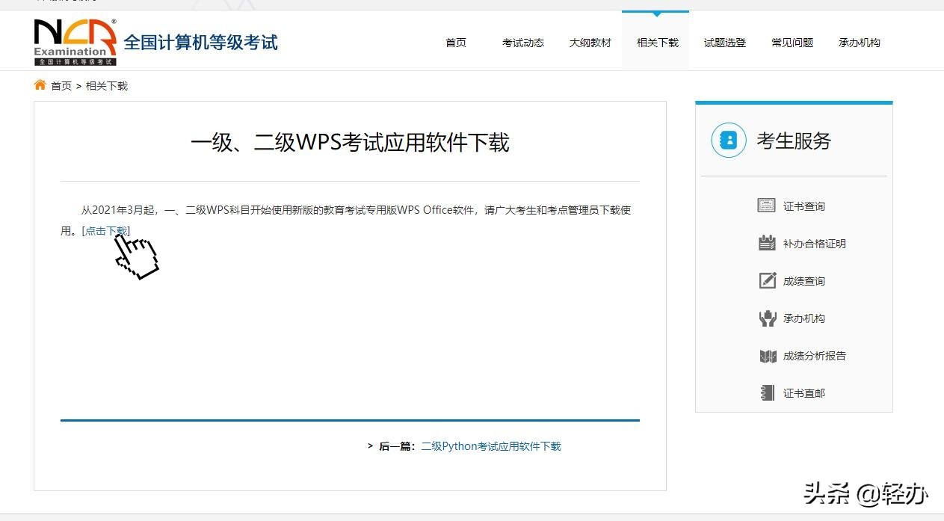Screen dimensions: 944x521
Task: Click the 承办机构 hands icon
Action: tap(768, 318)
